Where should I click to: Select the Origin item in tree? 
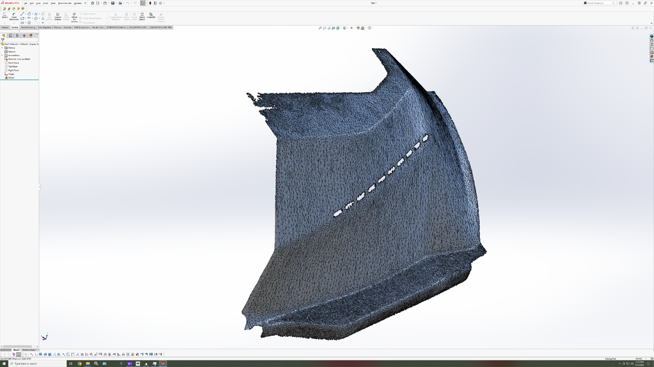(x=11, y=74)
